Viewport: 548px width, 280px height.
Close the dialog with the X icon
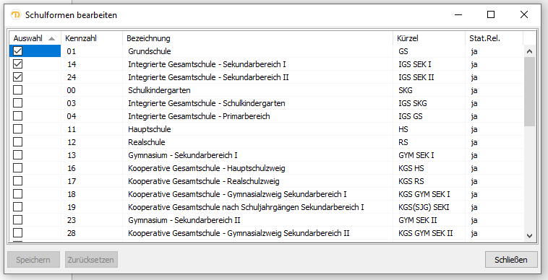tap(524, 14)
